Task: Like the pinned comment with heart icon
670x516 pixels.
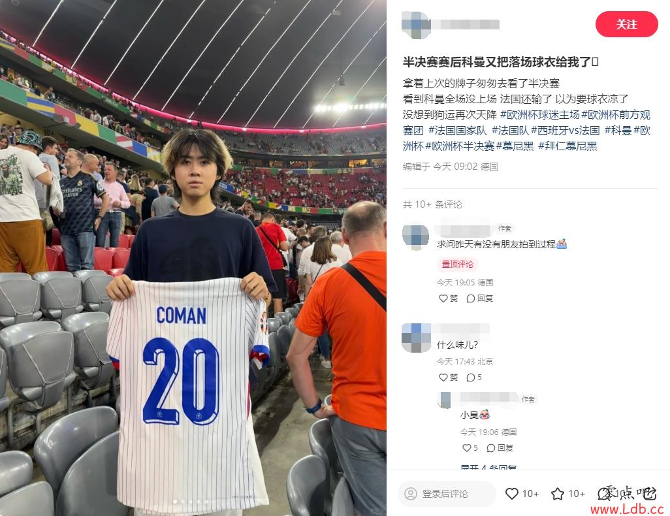Action: [x=448, y=298]
